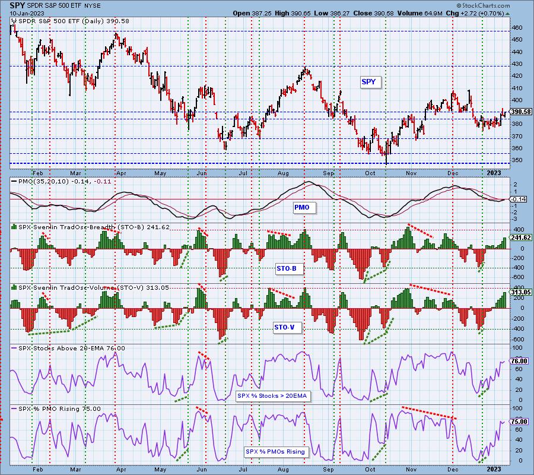Click the 'SPX % PMOs Rising' label
534x475 pixels.
coord(275,451)
